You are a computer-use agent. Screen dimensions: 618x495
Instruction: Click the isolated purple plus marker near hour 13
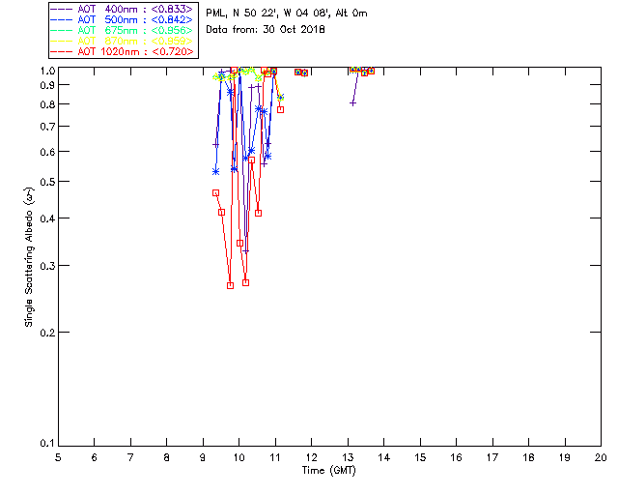(353, 103)
